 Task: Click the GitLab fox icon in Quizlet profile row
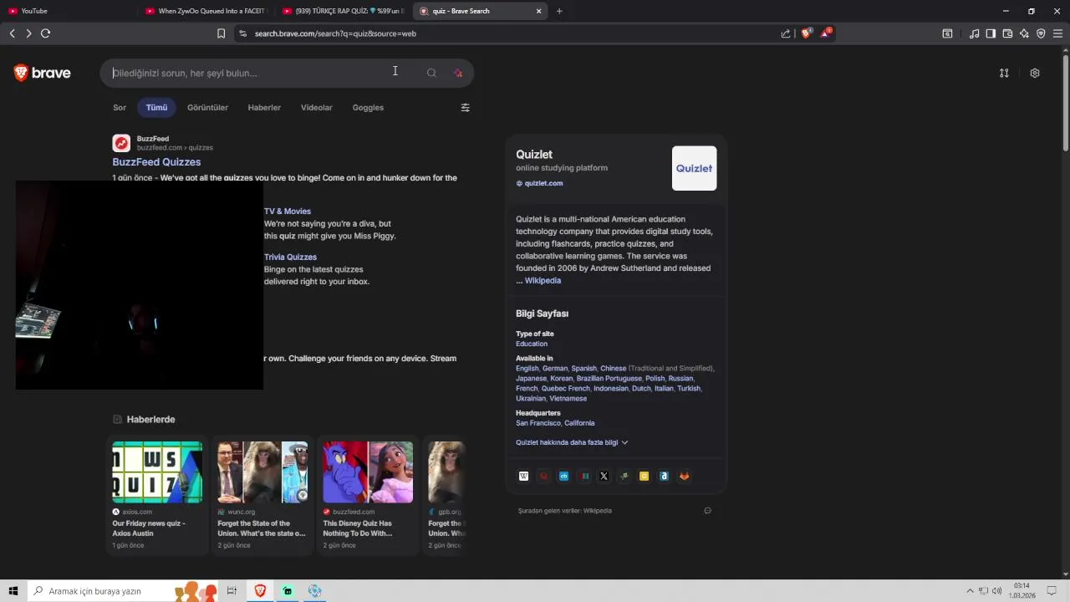tap(685, 476)
